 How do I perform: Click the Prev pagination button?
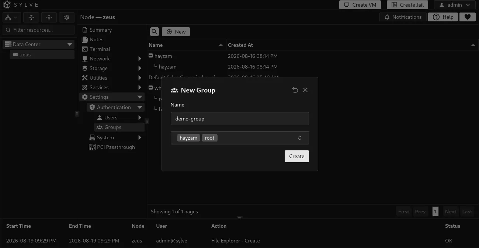pyautogui.click(x=420, y=212)
